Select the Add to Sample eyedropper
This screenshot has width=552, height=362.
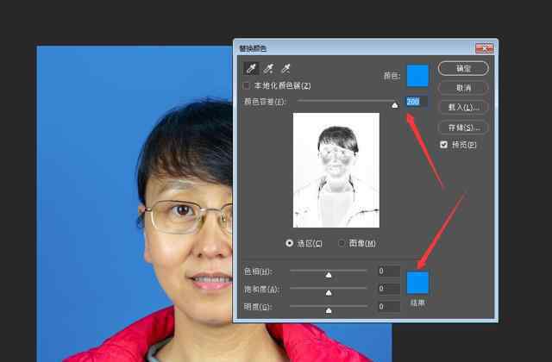click(x=268, y=69)
